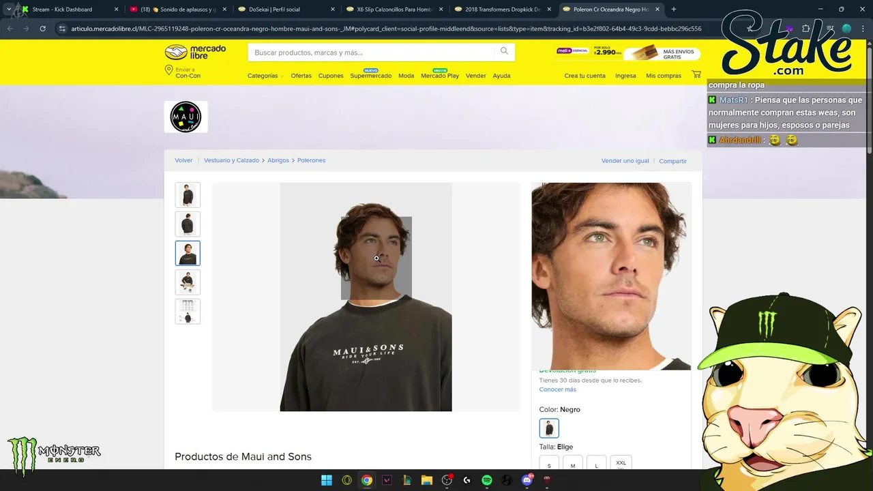Click the Compartir link
873x491 pixels.
672,161
